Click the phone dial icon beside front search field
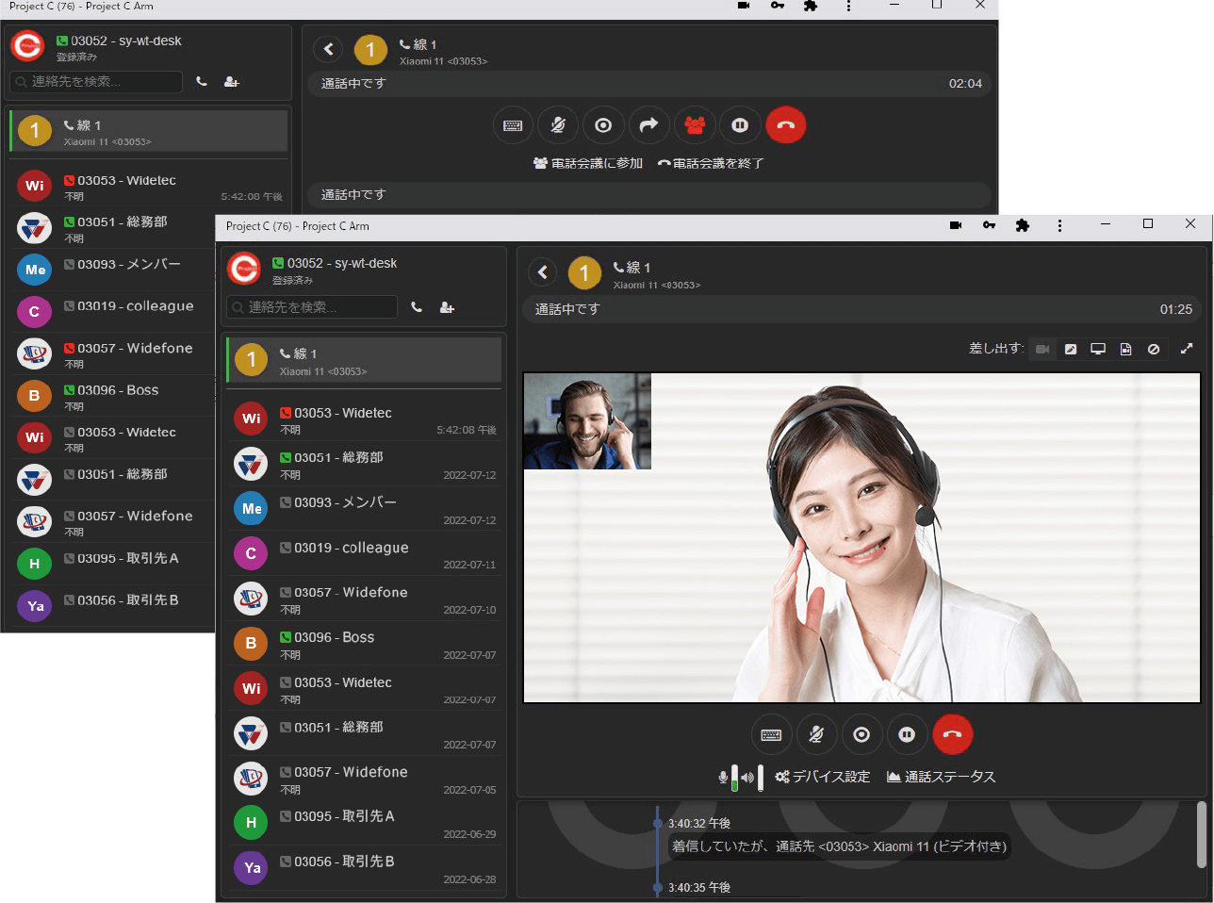This screenshot has height=903, width=1214. 417,307
